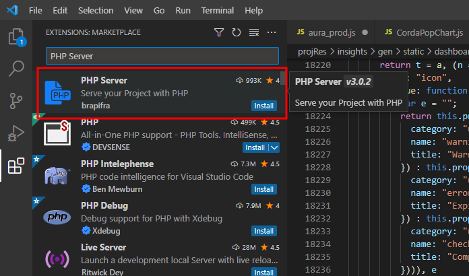Focus the extensions search box with PHP Server
The image size is (469, 276).
point(162,56)
